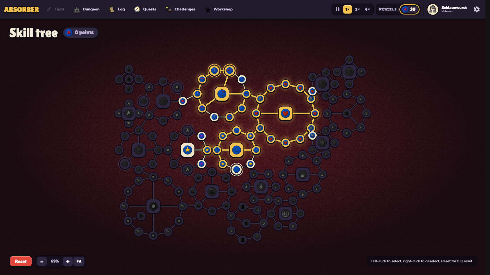490x275 pixels.
Task: Click the red Reset button
Action: pos(21,261)
